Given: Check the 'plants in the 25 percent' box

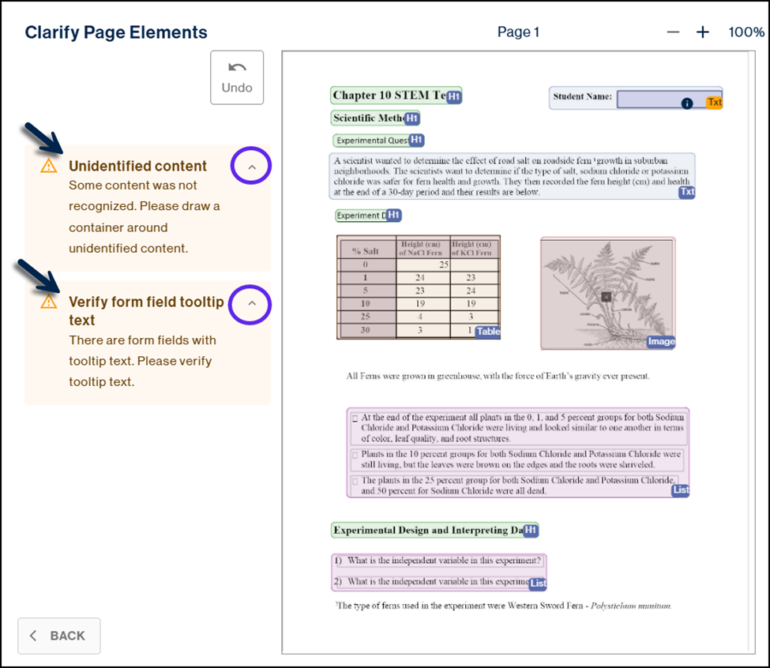Looking at the screenshot, I should (x=355, y=481).
